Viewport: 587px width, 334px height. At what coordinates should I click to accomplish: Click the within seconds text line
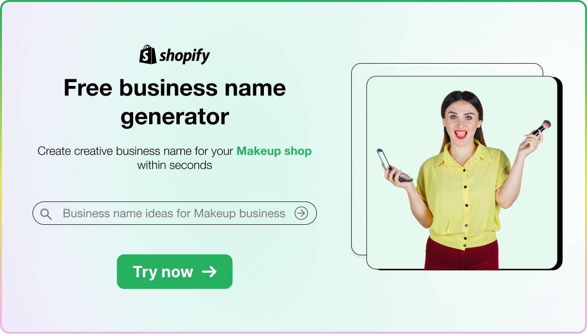click(x=174, y=165)
